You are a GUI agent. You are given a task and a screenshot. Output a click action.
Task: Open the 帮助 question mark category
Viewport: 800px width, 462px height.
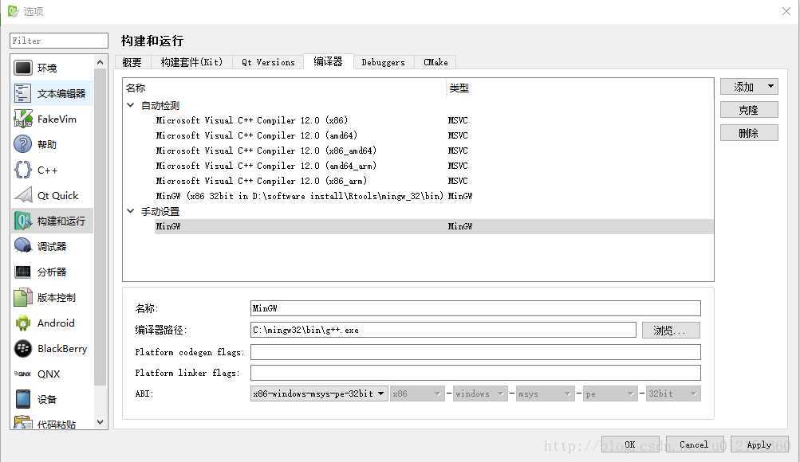point(22,144)
